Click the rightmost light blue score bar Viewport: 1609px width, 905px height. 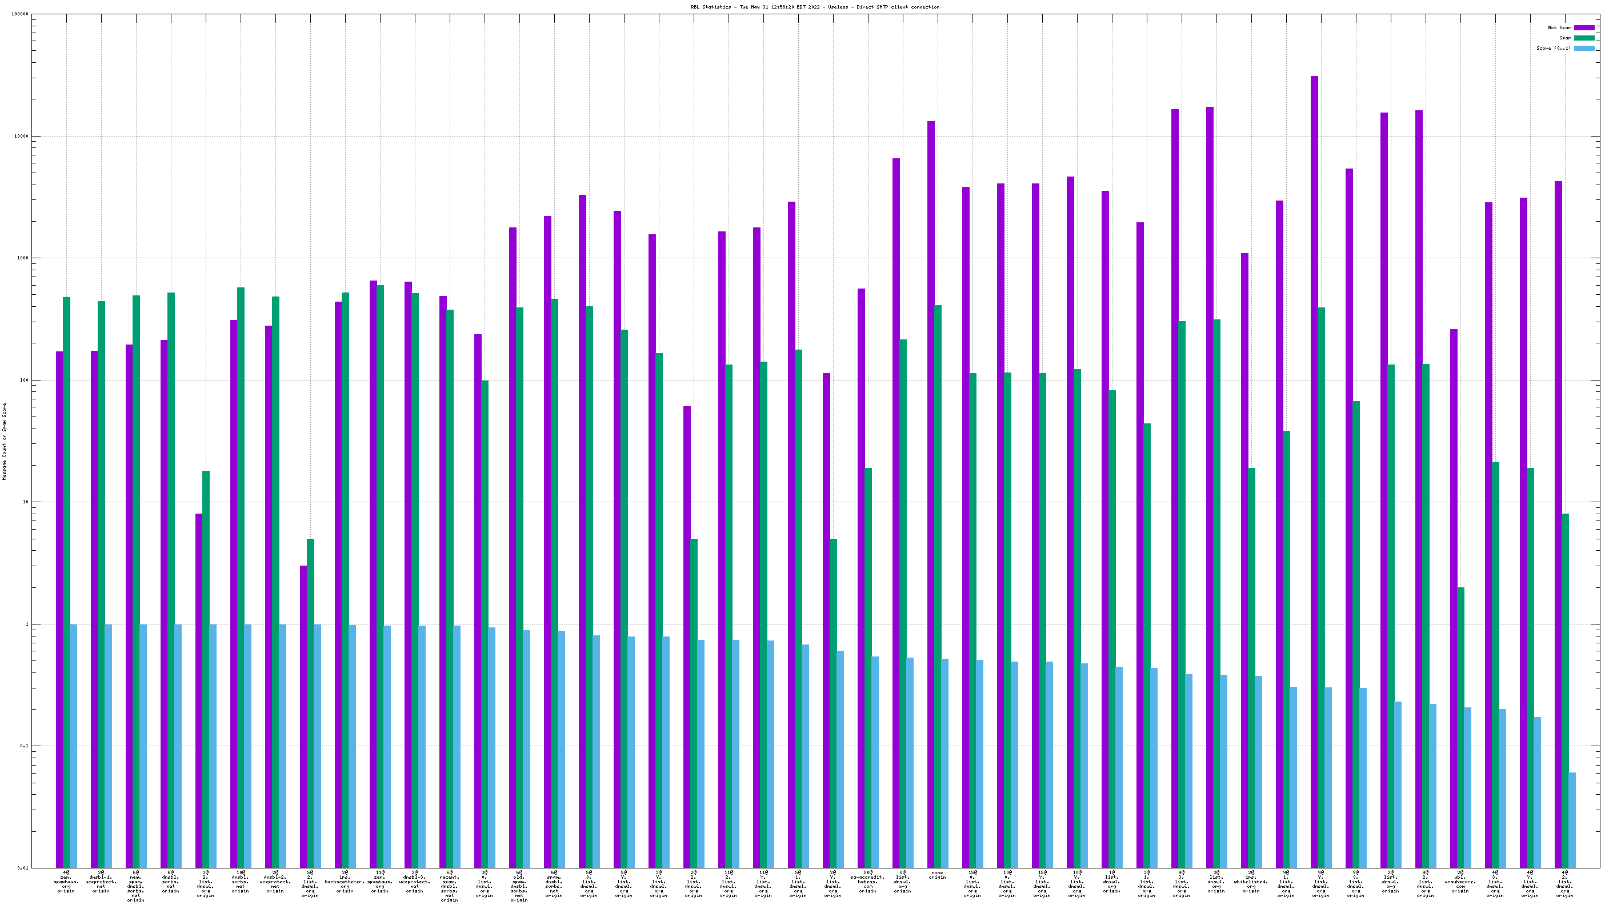(x=1572, y=819)
